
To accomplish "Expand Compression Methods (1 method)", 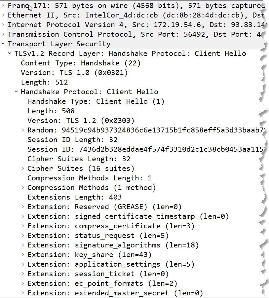I will point(23,188).
